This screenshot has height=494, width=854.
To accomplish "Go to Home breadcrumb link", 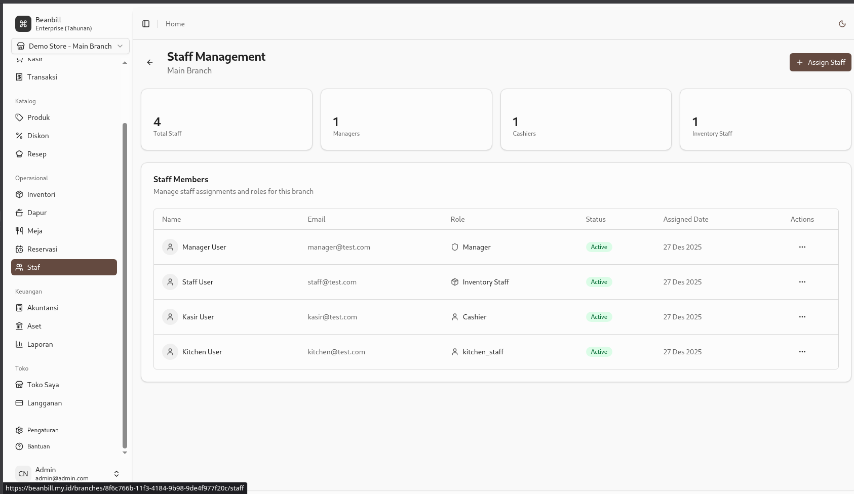I will click(x=175, y=24).
